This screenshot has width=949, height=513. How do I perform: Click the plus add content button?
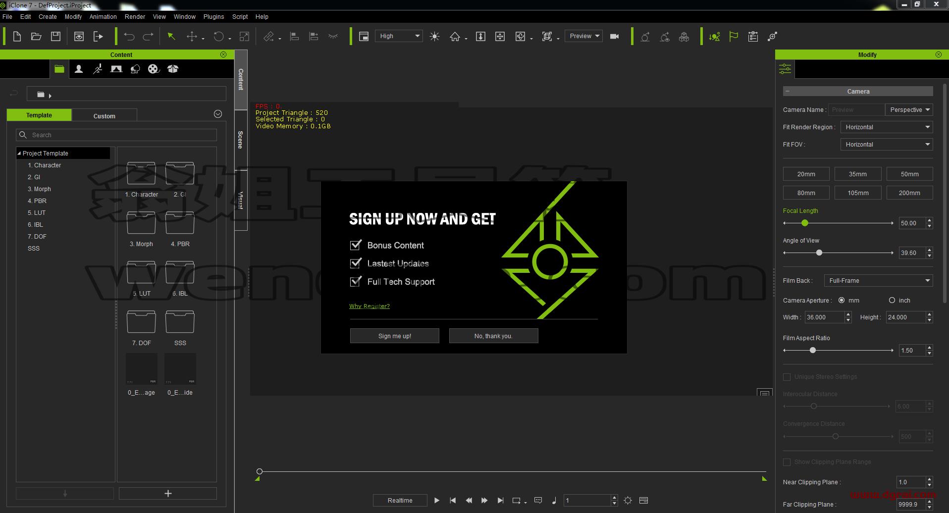(x=168, y=493)
